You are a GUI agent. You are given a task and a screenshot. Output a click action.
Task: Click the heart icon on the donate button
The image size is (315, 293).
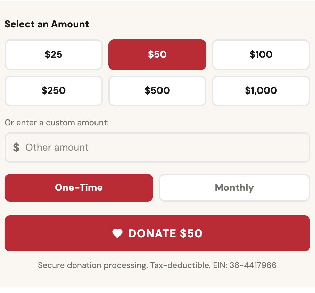(117, 234)
